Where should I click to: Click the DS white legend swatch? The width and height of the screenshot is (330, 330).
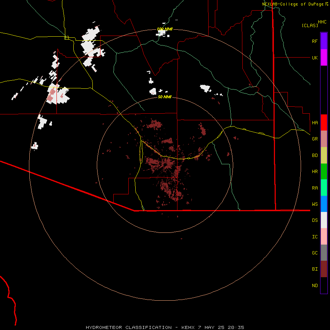tap(324, 220)
